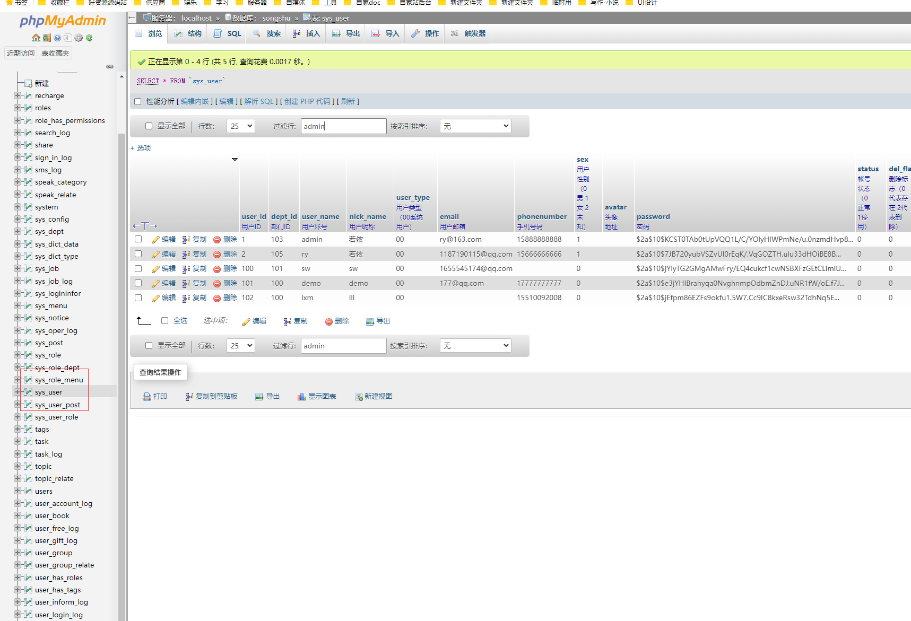The image size is (911, 621).
Task: Open the bottom rows count dropdown
Action: pyautogui.click(x=241, y=346)
